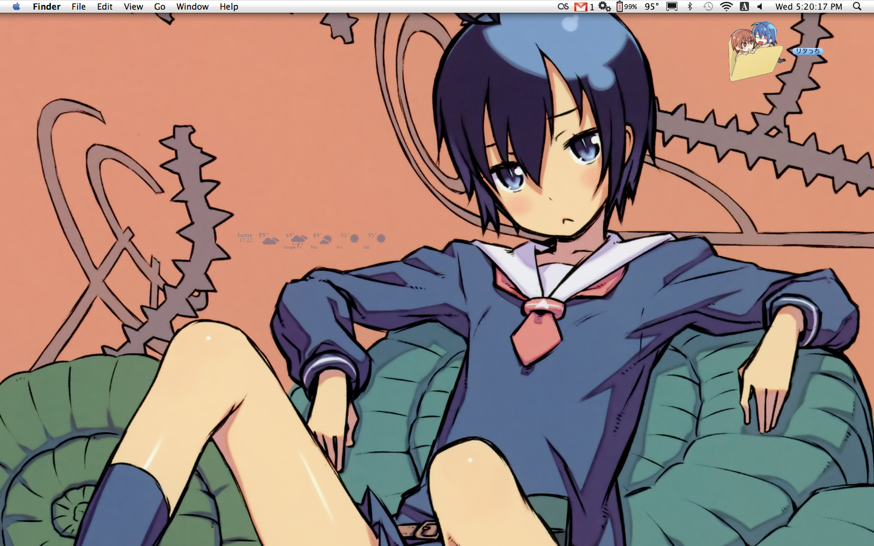The height and width of the screenshot is (546, 874).
Task: Click the Thu partly sunny forecast icon
Action: (x=325, y=240)
